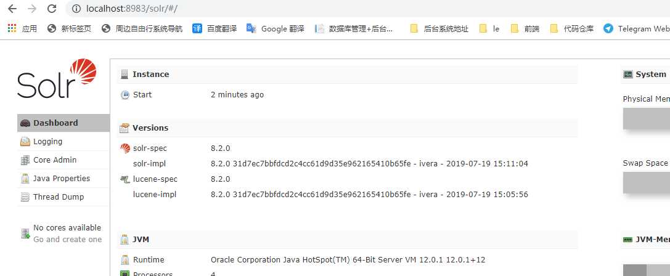Click the lucene-spec icon
The width and height of the screenshot is (670, 276).
125,179
